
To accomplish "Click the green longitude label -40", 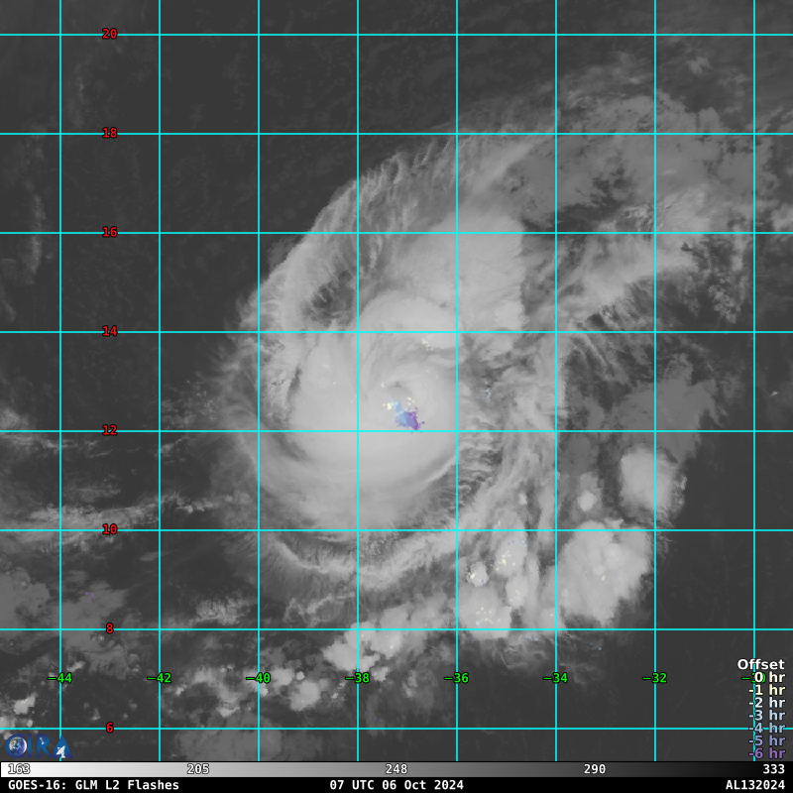I will click(259, 678).
